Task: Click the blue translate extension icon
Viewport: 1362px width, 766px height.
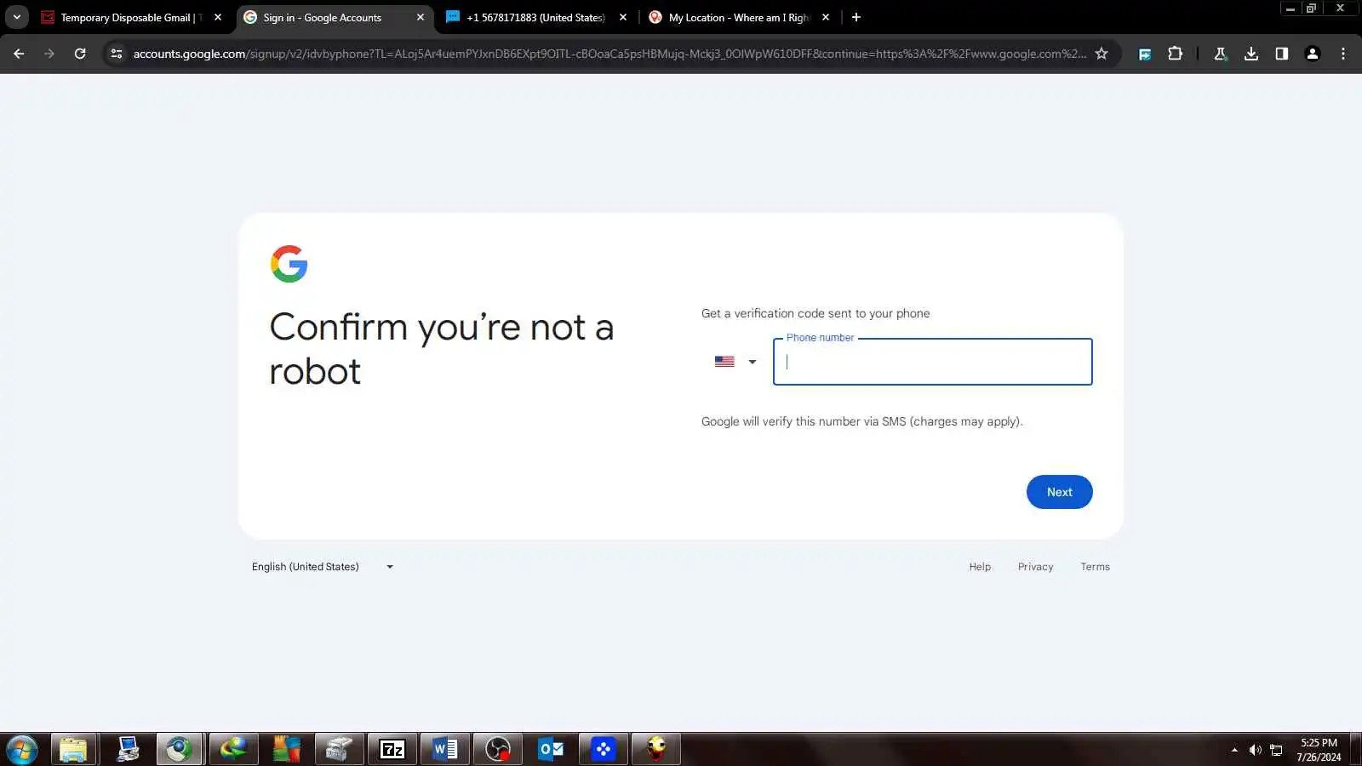Action: coord(1145,54)
